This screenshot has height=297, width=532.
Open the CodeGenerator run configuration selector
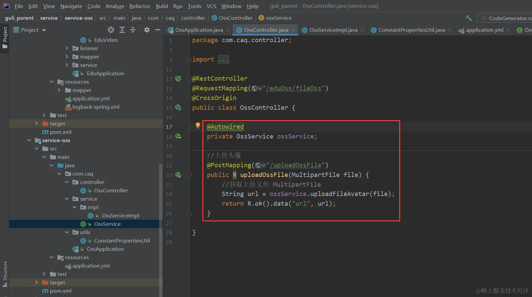(507, 18)
